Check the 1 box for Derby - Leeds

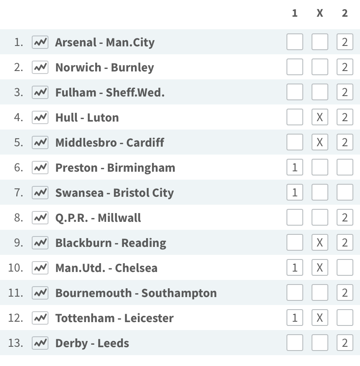coord(295,343)
